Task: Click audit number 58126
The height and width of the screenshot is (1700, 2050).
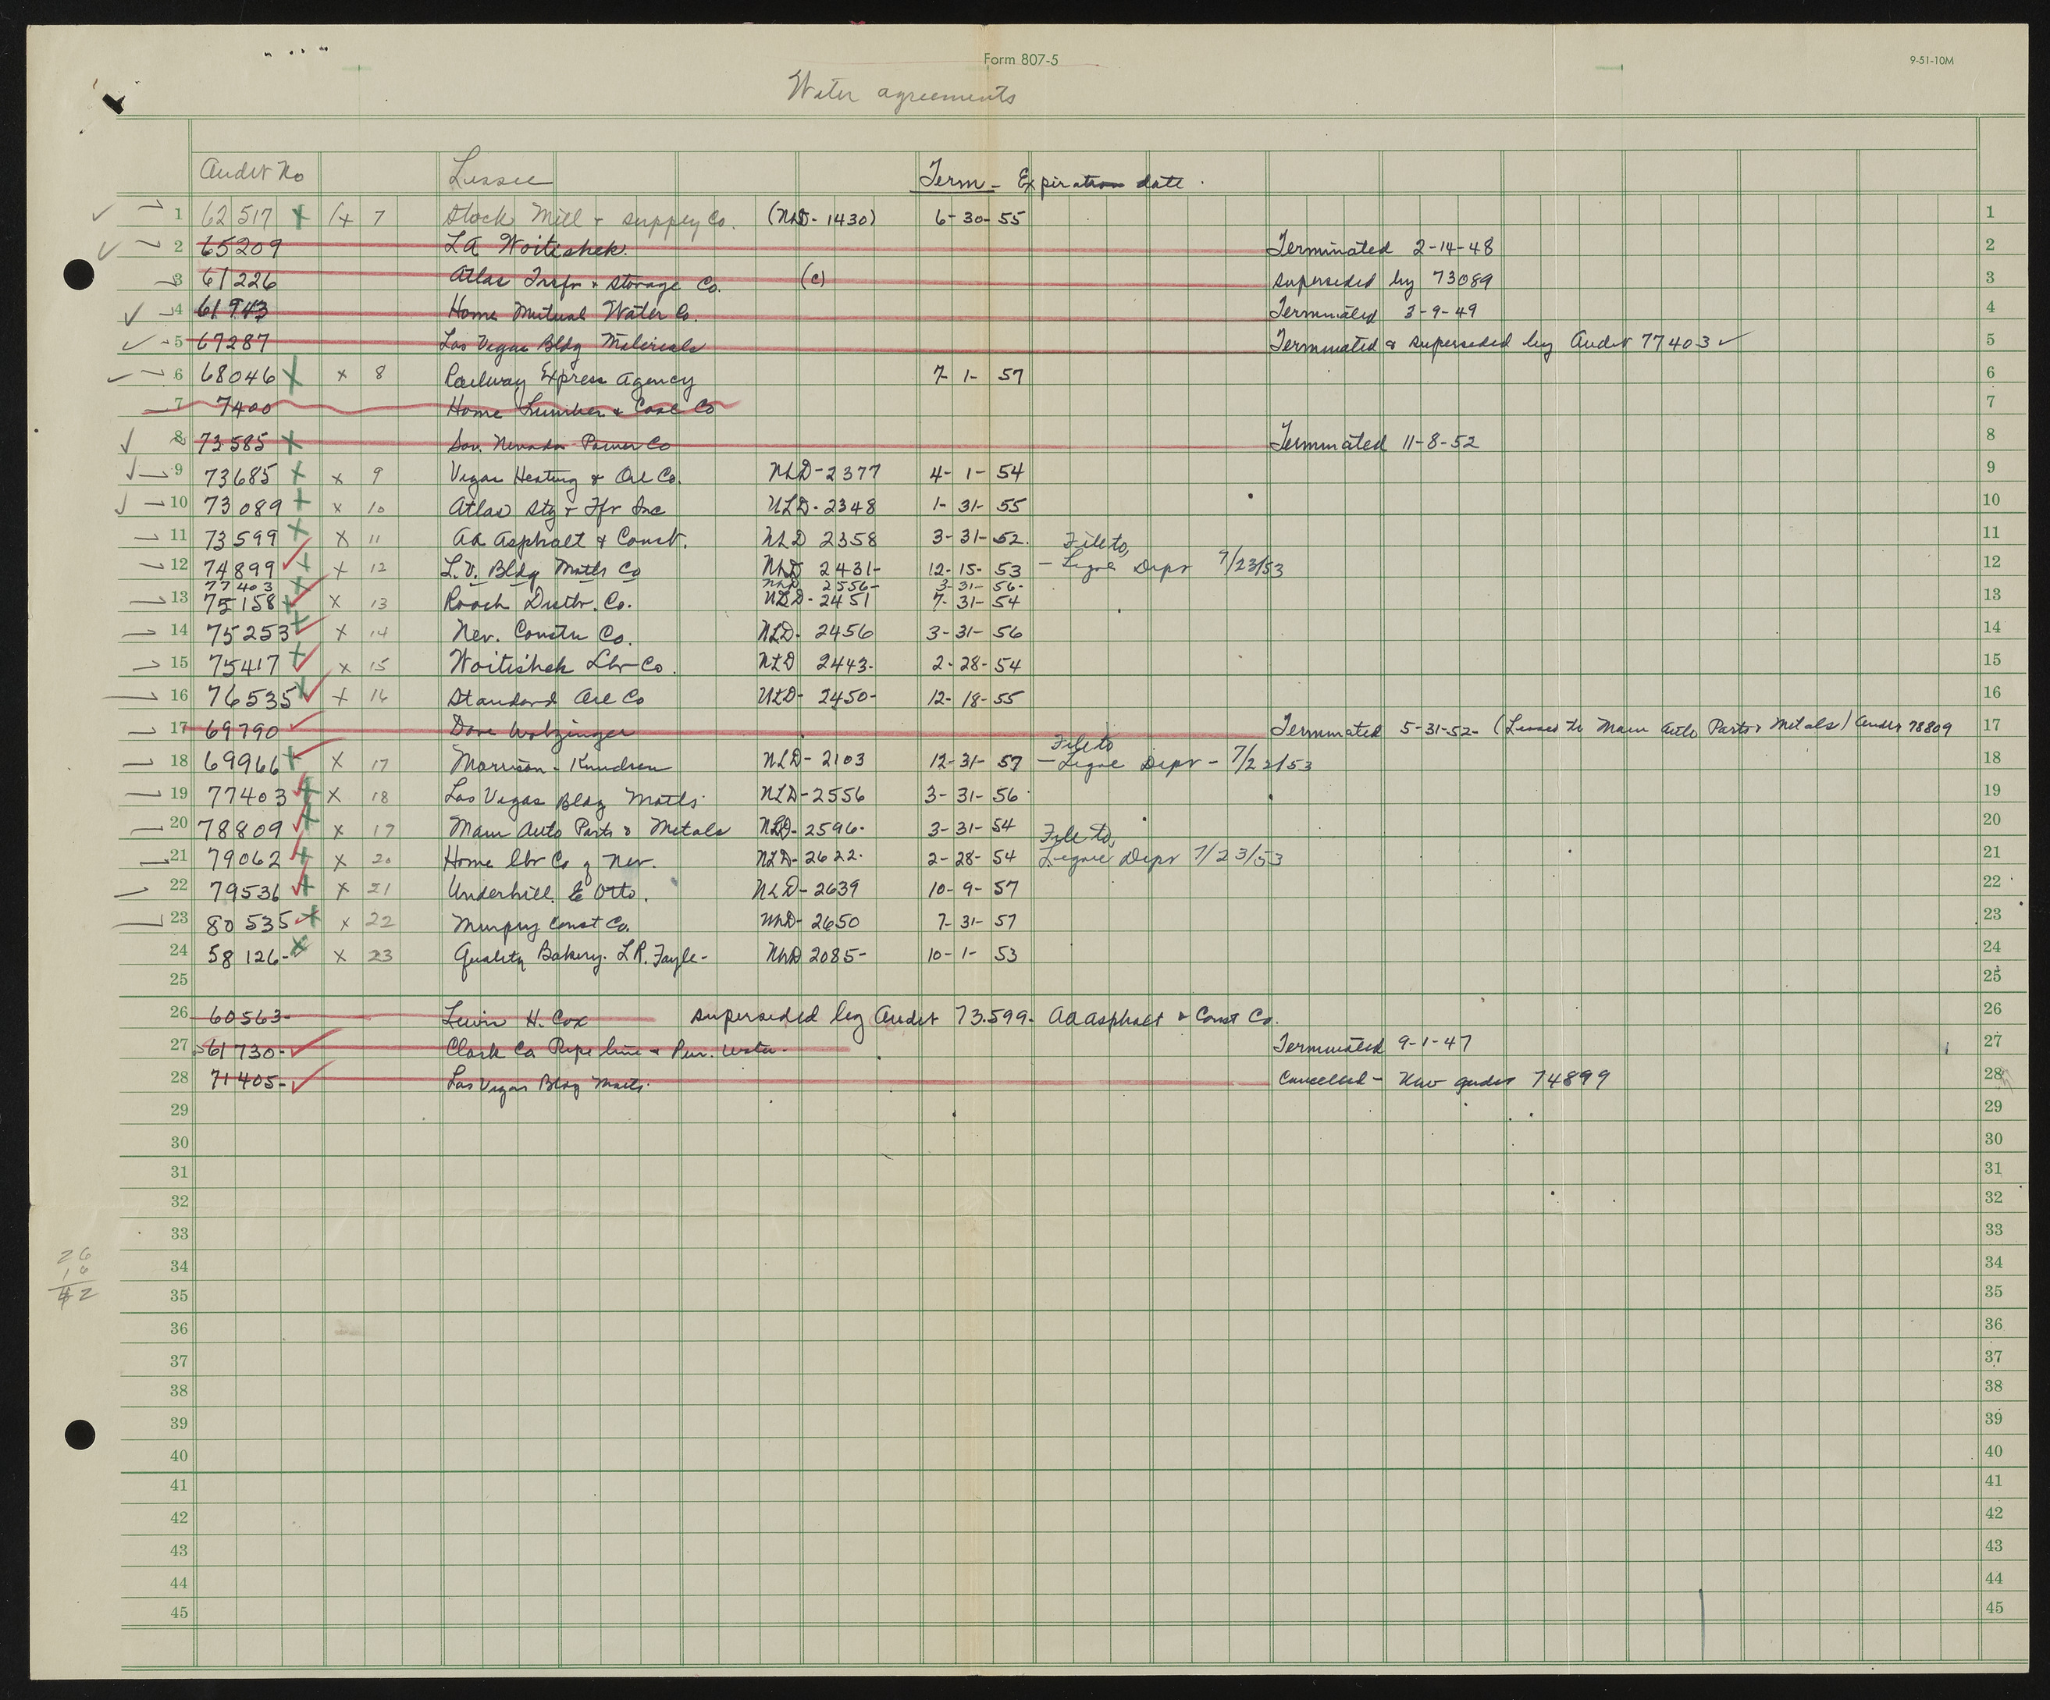Action: [x=244, y=955]
